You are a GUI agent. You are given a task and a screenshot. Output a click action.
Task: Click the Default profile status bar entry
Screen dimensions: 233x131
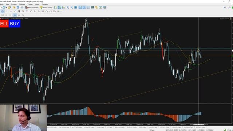(152, 130)
